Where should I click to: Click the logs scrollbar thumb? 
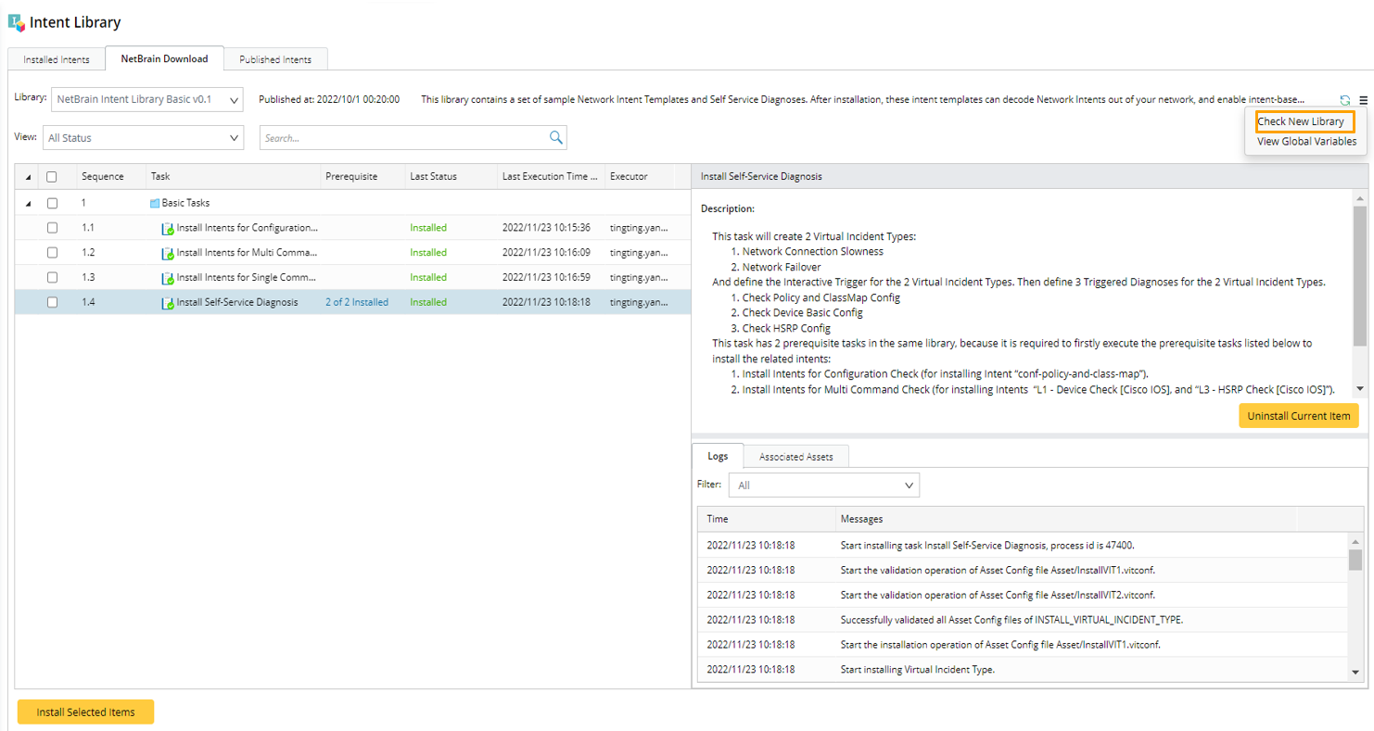(1355, 560)
